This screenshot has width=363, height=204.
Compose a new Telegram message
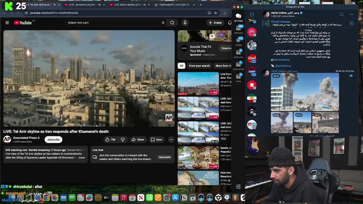coord(252,14)
